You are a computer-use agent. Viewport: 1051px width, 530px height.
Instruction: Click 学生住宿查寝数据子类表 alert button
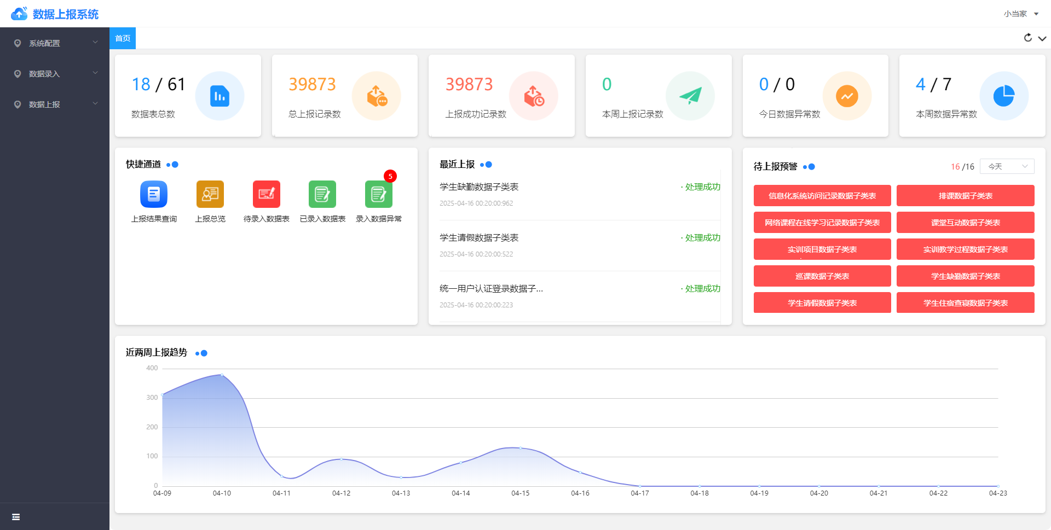[x=966, y=303]
